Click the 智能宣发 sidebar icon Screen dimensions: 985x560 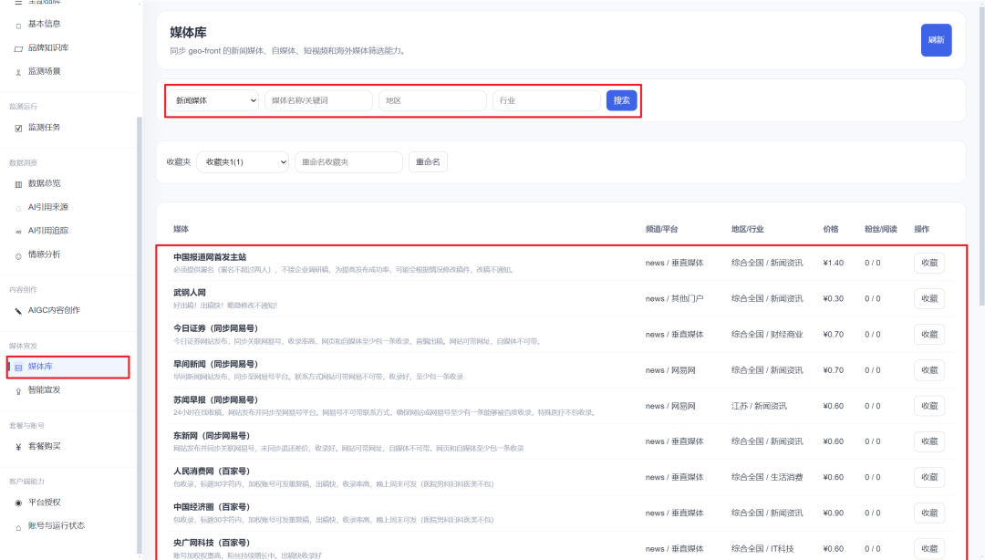click(18, 391)
